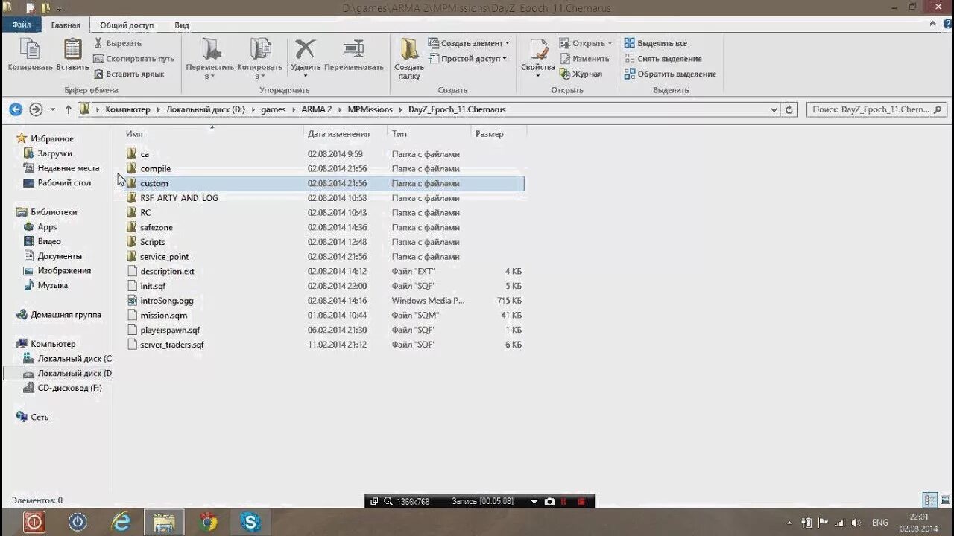The height and width of the screenshot is (536, 954).
Task: Open Сеть in navigation pane
Action: (39, 417)
